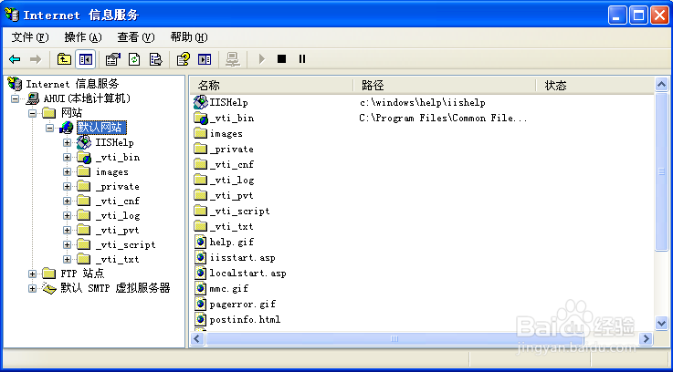This screenshot has height=372, width=673.
Task: Select _vti_txt in the tree
Action: pos(117,259)
